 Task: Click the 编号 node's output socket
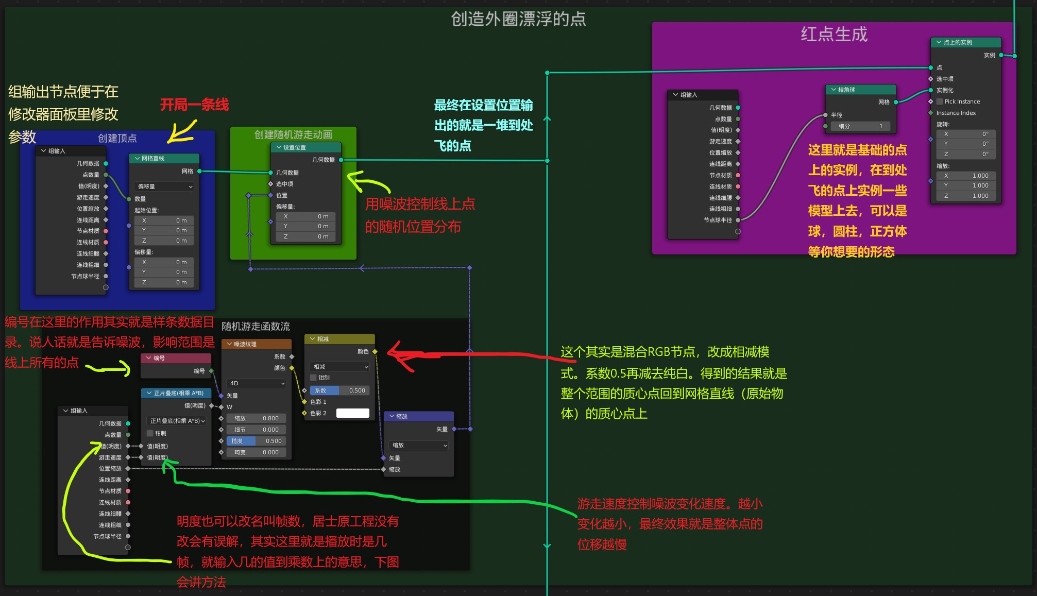point(211,371)
